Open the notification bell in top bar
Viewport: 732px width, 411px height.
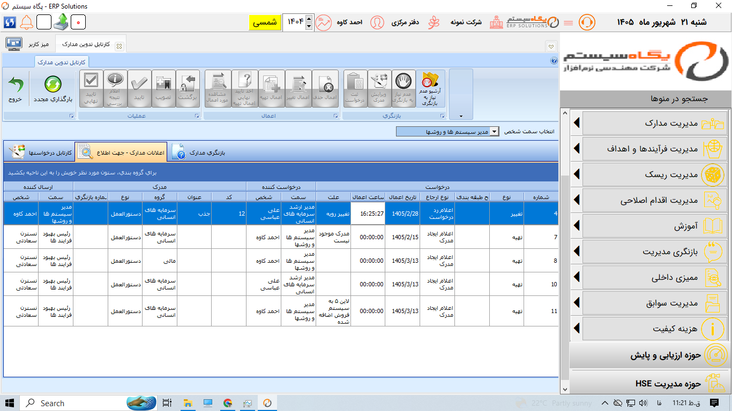point(27,22)
